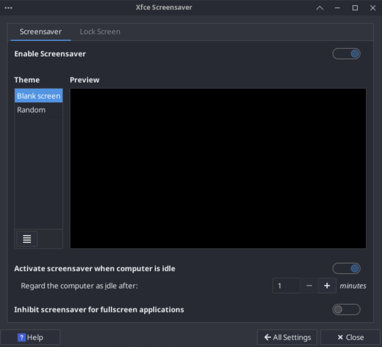Open the window menu three-dots icon
Viewport: 382px width, 347px height.
[x=8, y=8]
